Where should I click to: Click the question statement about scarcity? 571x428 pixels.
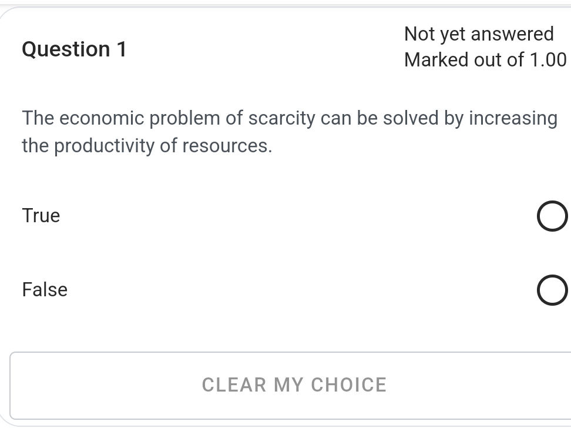pos(290,131)
